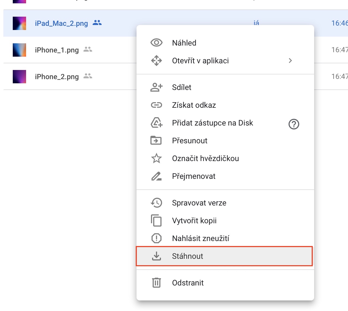348x311 pixels.
Task: Click the shared people icon beside iPhone_1.png
Action: coord(88,49)
